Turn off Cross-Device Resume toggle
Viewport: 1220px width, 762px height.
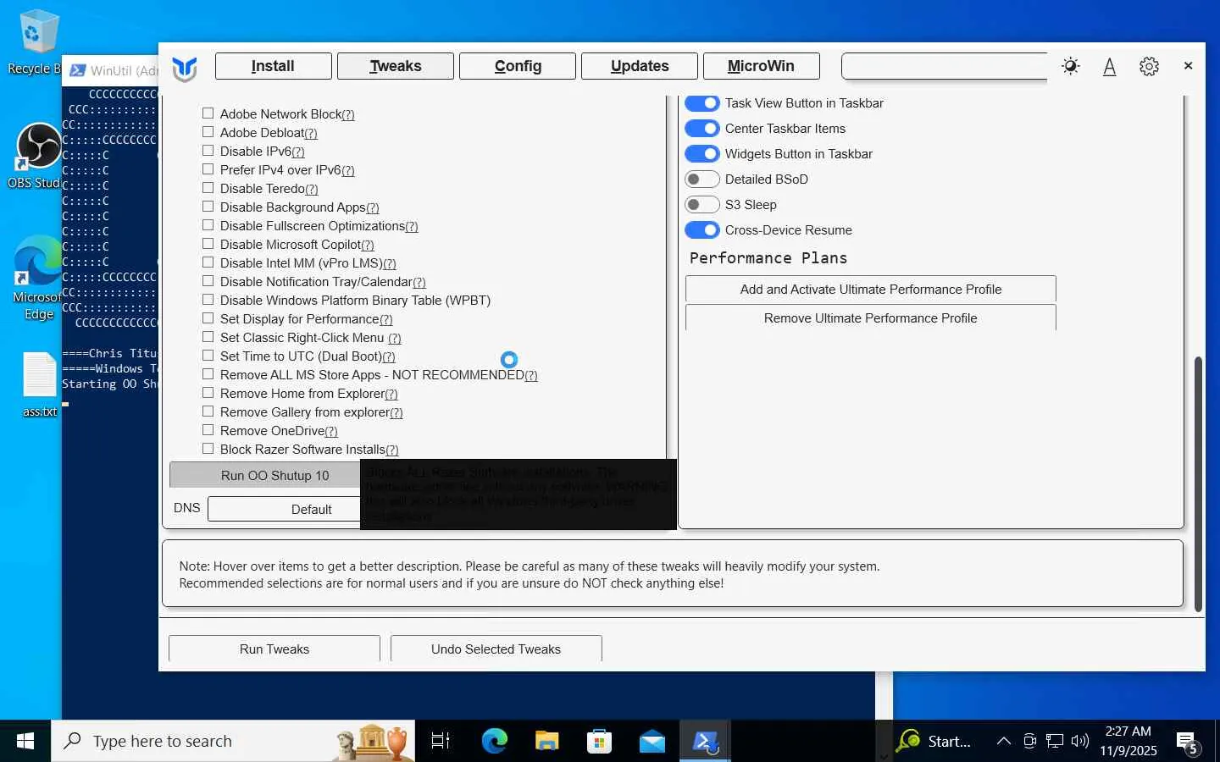(x=701, y=229)
